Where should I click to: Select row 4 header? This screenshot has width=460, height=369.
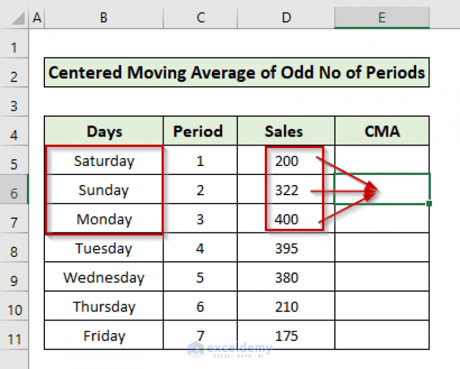tap(14, 131)
